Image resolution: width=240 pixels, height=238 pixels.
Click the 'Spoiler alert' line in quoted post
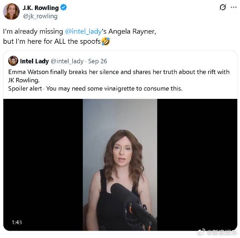click(x=95, y=88)
